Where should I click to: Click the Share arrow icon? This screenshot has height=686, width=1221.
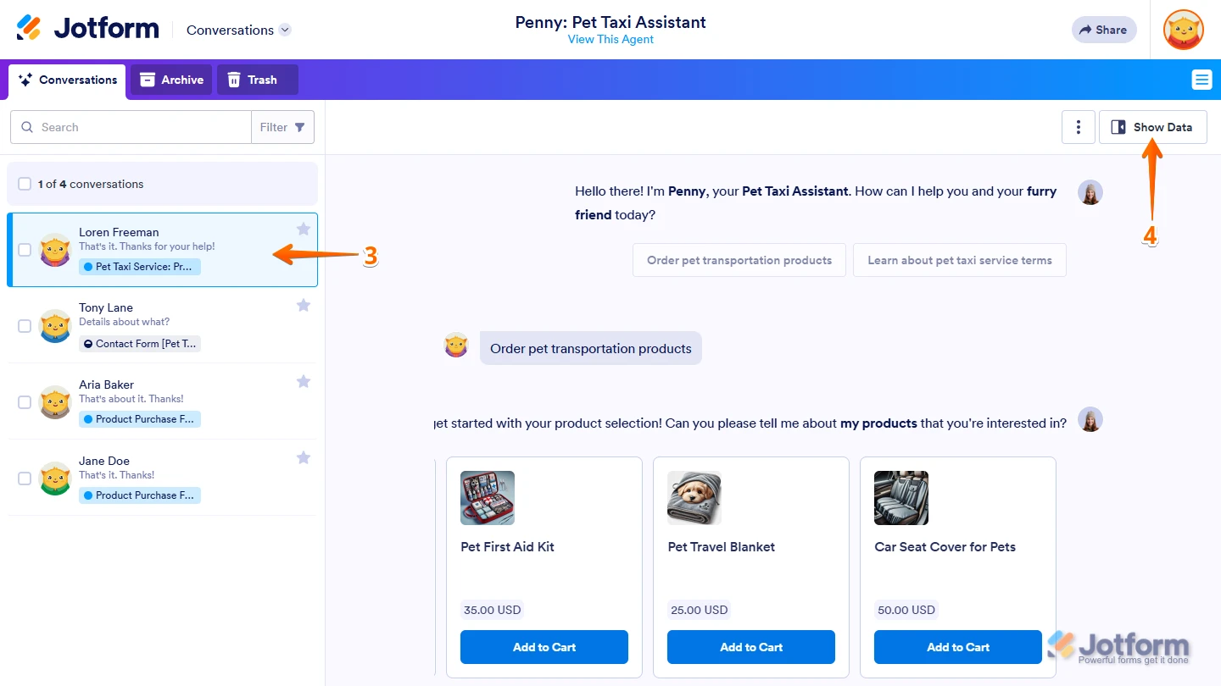point(1087,29)
